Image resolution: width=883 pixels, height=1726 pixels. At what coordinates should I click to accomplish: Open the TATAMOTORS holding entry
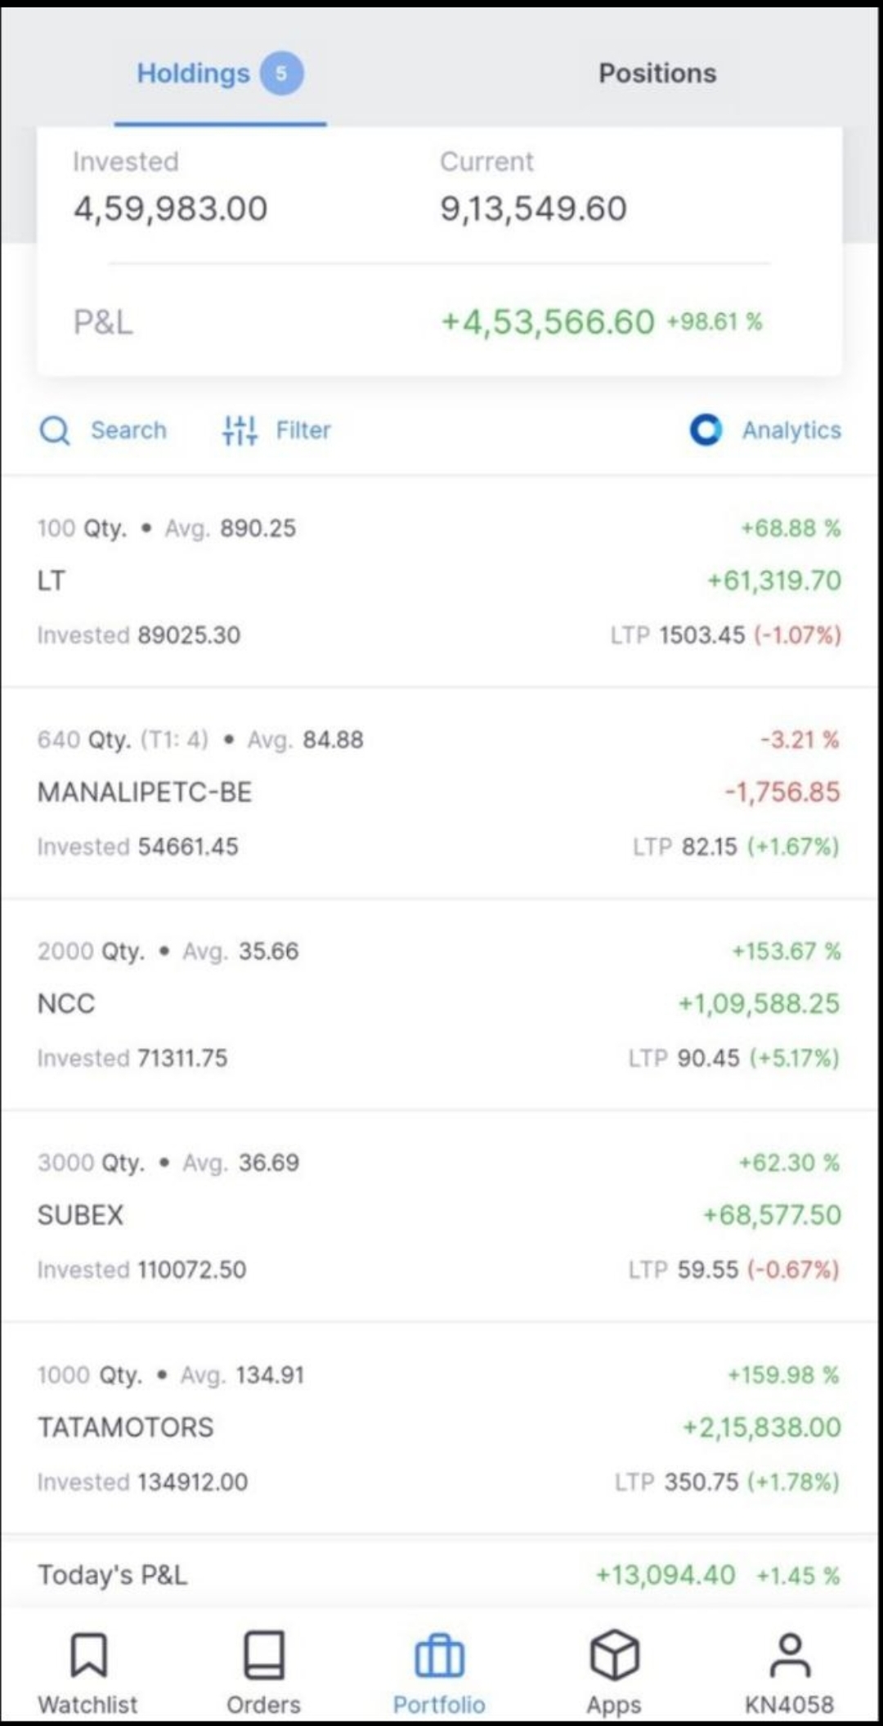pyautogui.click(x=439, y=1428)
